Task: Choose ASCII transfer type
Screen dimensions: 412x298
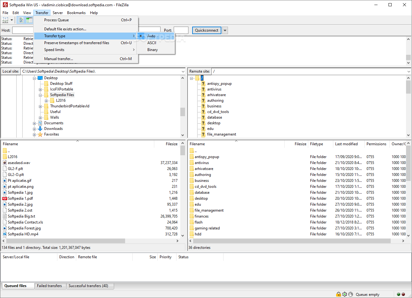Action: tap(152, 43)
